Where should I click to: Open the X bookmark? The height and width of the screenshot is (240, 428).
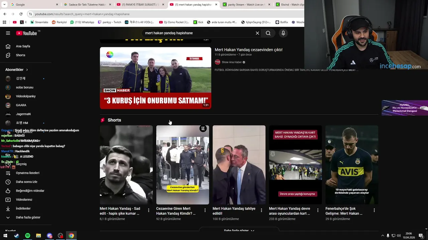tap(23, 22)
